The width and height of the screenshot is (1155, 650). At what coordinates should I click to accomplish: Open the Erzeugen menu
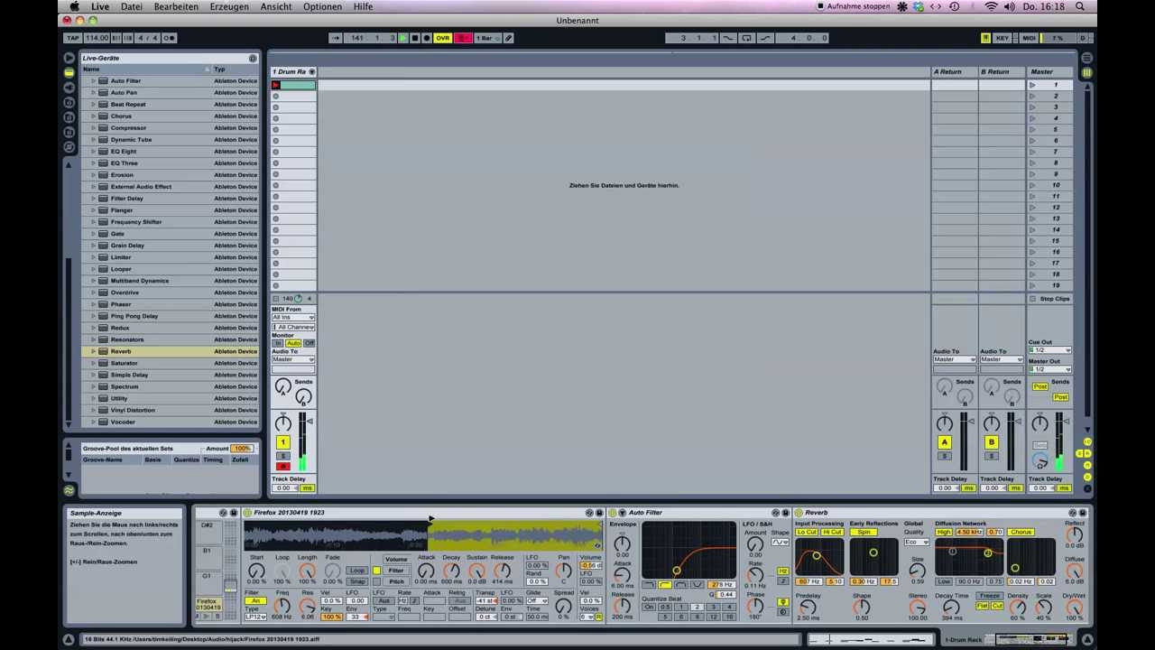(229, 6)
